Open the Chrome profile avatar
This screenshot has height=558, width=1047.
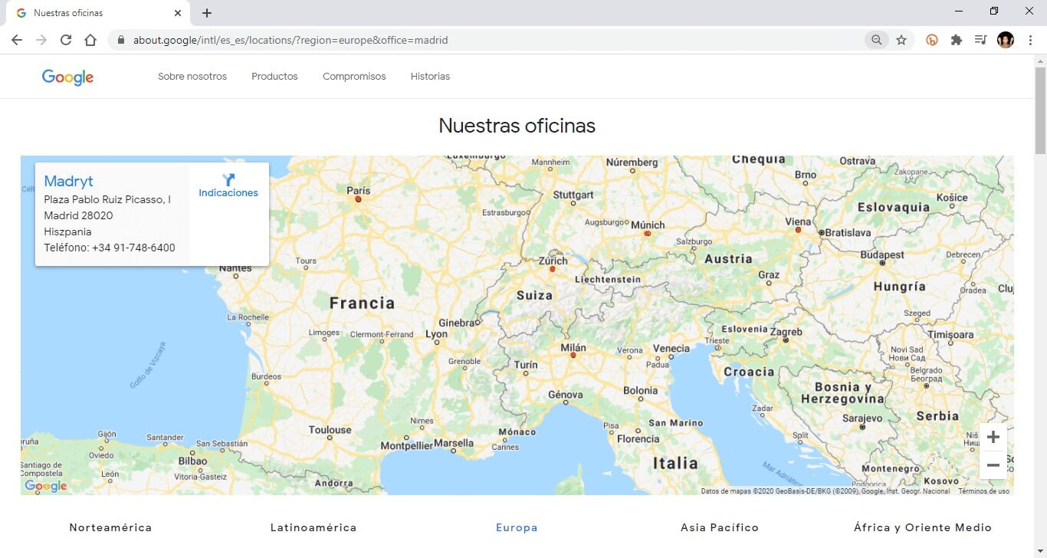pos(1006,40)
